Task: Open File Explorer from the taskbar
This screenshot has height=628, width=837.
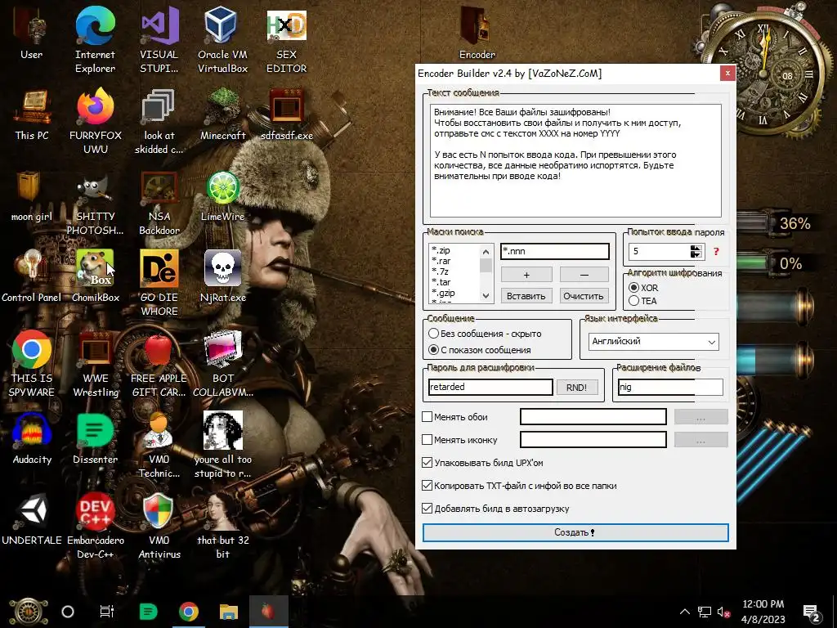Action: (x=229, y=612)
